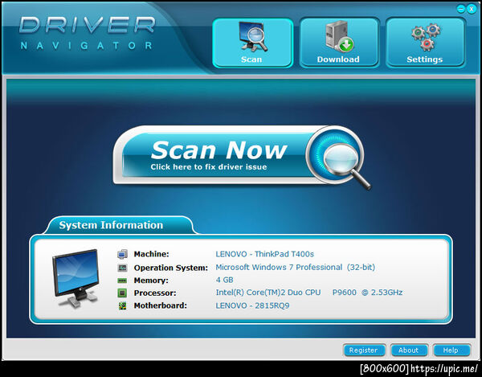Select the System Information tab header
The height and width of the screenshot is (377, 482).
(x=120, y=225)
